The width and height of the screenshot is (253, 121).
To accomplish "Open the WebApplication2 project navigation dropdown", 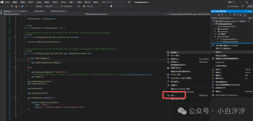I will (45, 14).
